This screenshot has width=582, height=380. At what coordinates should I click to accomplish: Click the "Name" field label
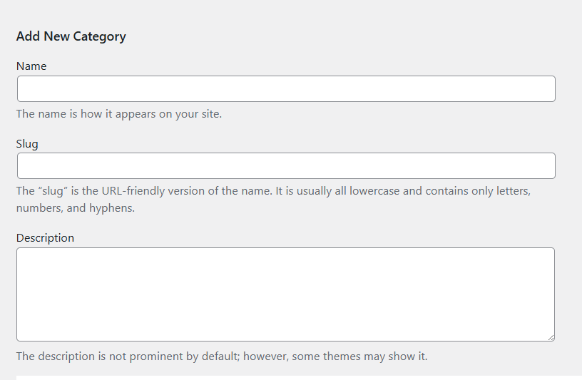coord(31,66)
